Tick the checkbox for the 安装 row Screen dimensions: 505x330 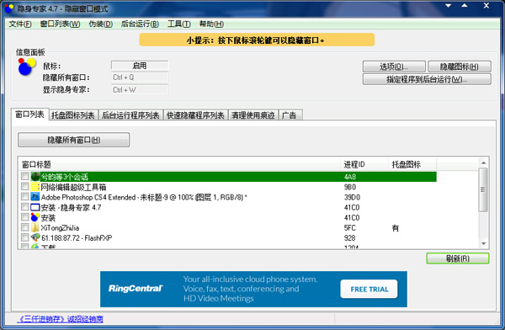pyautogui.click(x=24, y=217)
